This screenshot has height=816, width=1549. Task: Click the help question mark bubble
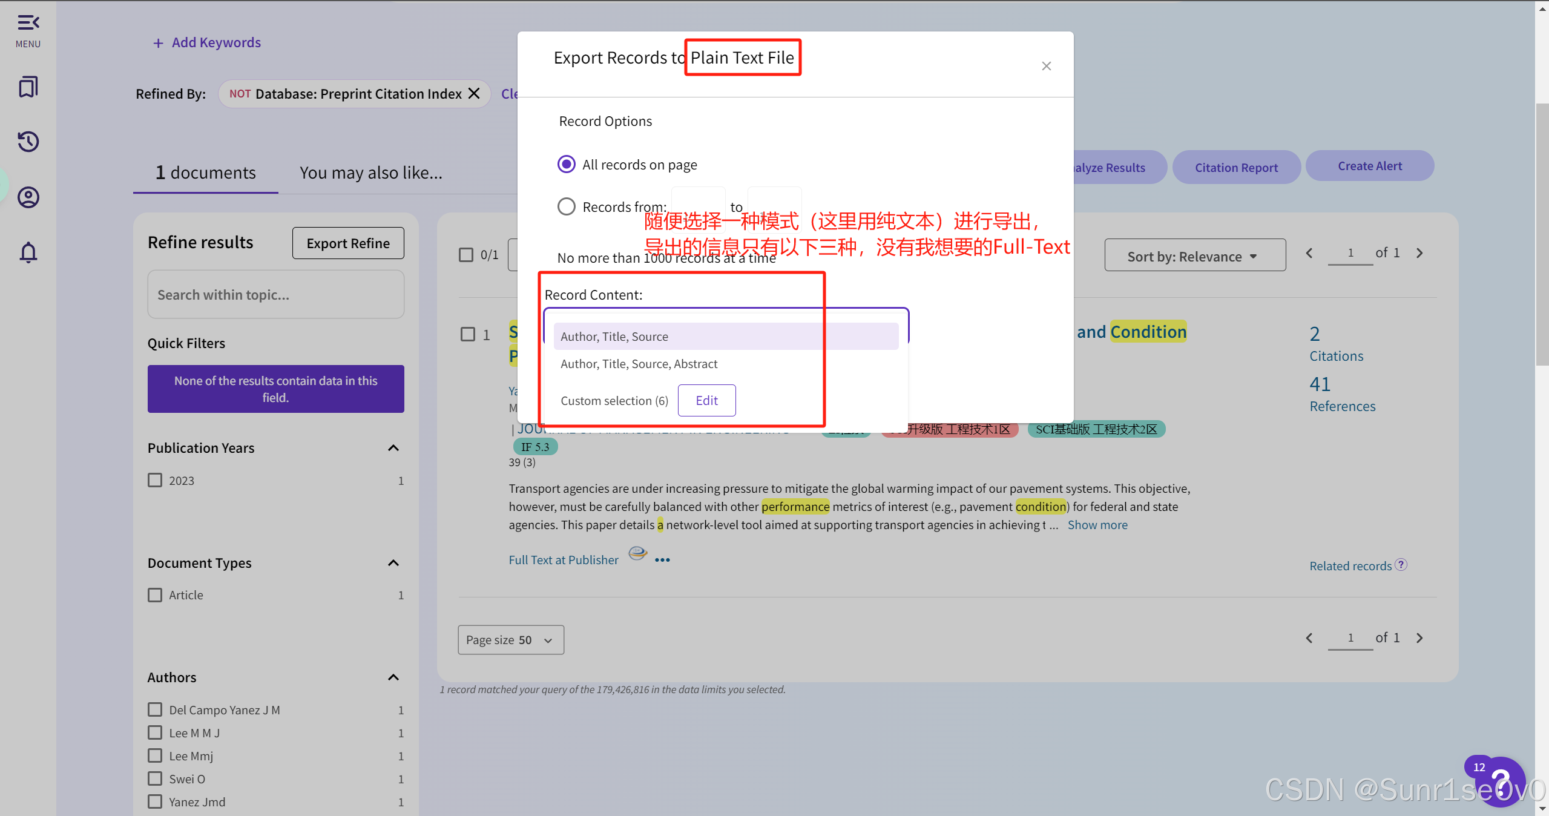click(1500, 782)
